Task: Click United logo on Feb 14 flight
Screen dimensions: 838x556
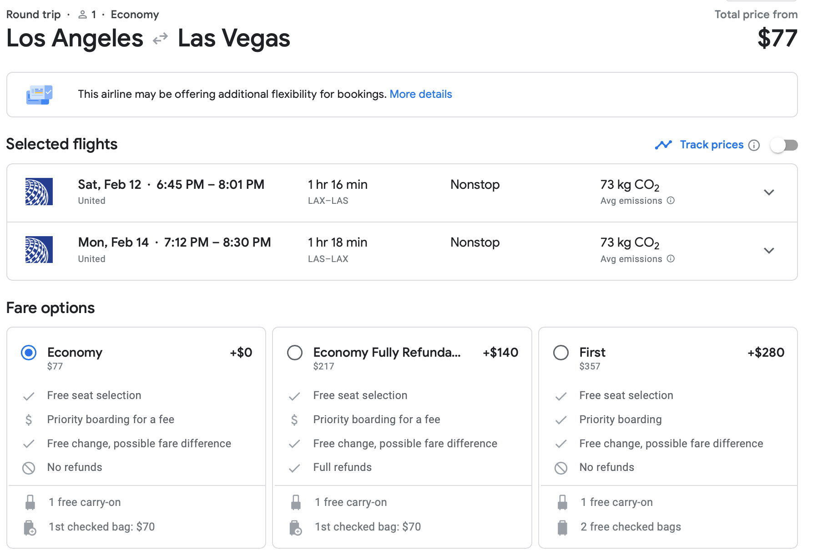Action: coord(39,250)
